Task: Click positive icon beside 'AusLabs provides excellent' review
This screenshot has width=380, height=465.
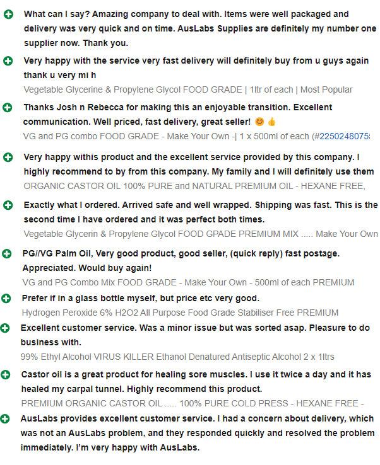Action: click(x=5, y=419)
